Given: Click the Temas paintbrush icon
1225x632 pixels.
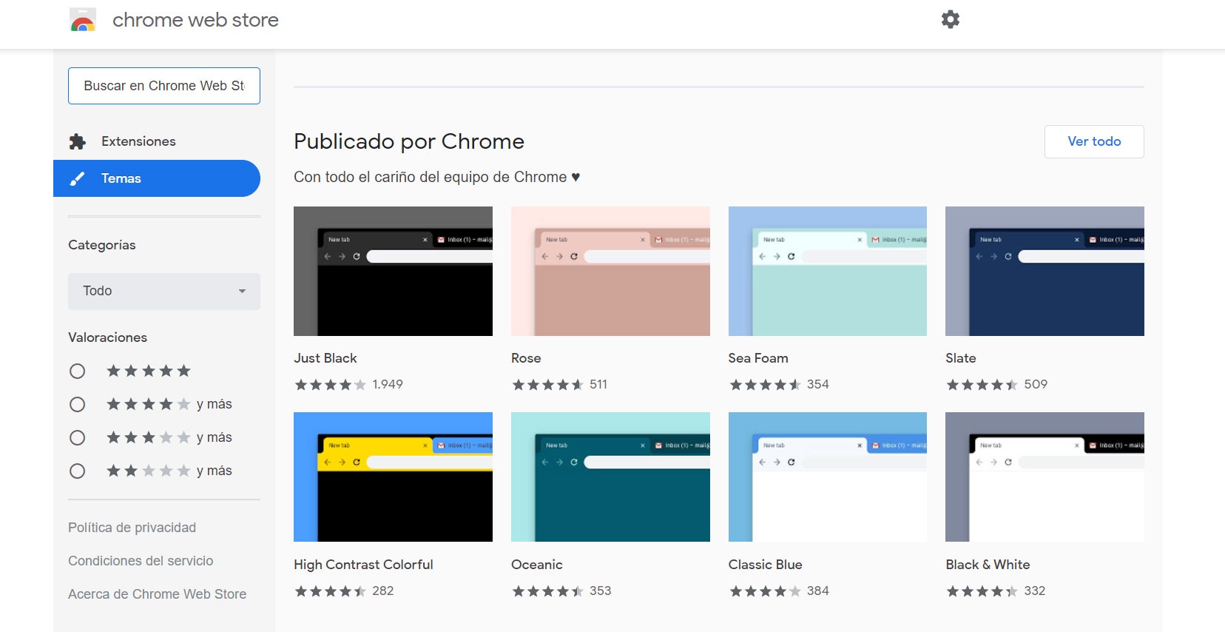Looking at the screenshot, I should [x=77, y=178].
